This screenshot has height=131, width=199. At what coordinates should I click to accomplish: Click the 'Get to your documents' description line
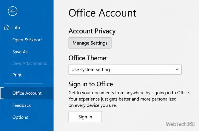129,93
